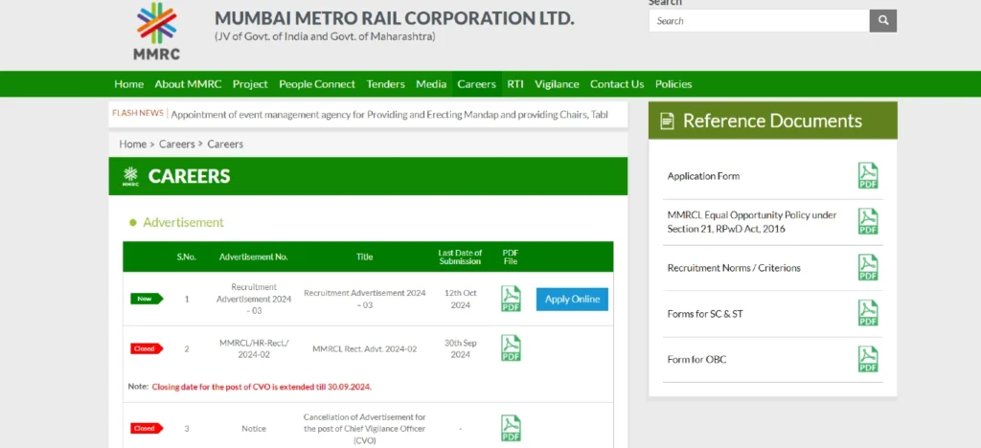Image resolution: width=981 pixels, height=448 pixels.
Task: Open the Home menu
Action: pyautogui.click(x=129, y=83)
